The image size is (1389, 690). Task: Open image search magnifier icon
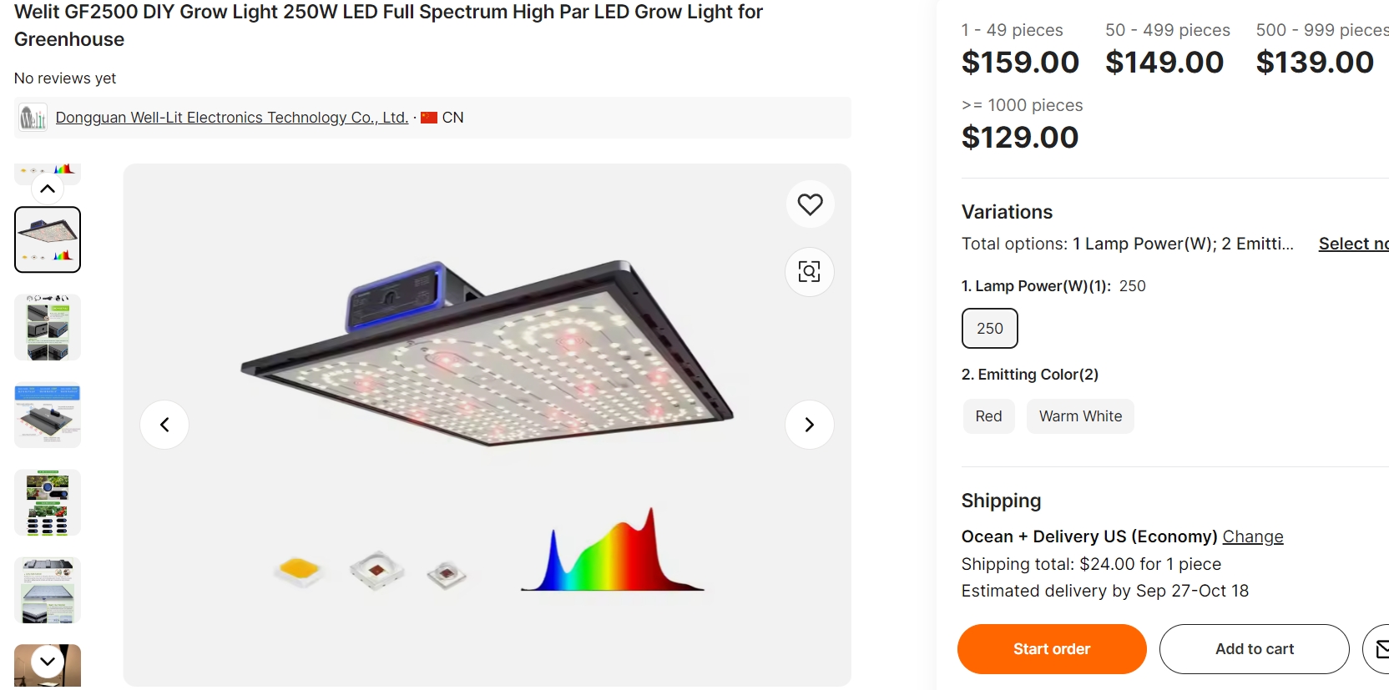tap(810, 271)
